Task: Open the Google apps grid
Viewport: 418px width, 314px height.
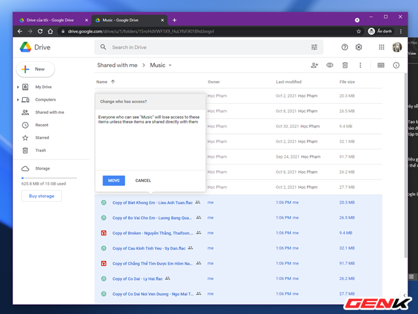Action: [381, 47]
